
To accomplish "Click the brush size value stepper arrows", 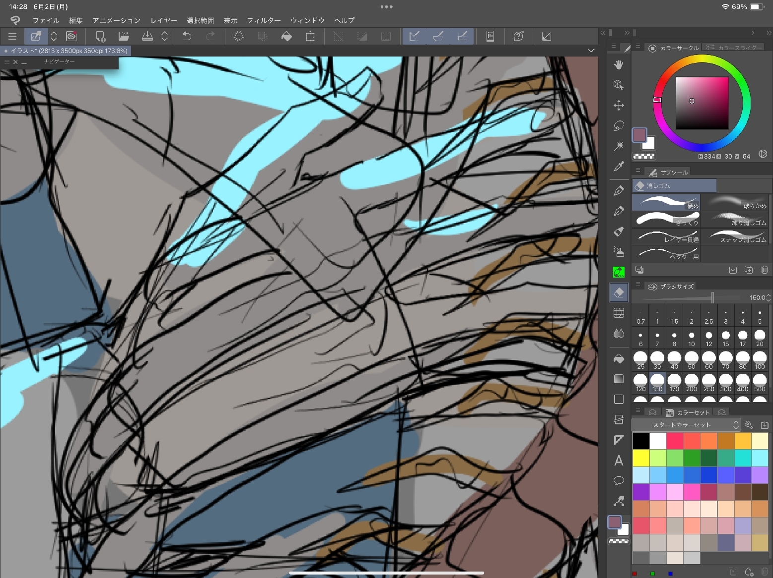I will 769,297.
